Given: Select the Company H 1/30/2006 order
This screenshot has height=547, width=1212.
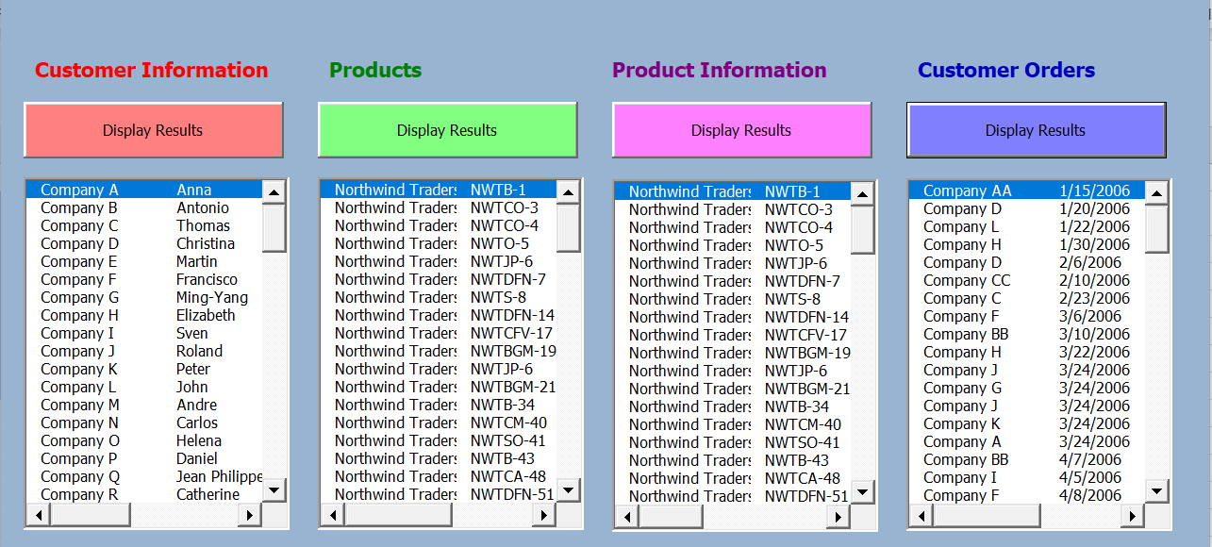Looking at the screenshot, I should click(1028, 244).
